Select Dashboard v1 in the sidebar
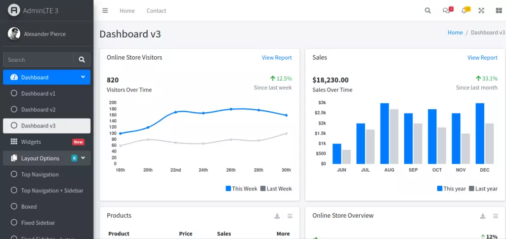The width and height of the screenshot is (506, 239). 38,94
